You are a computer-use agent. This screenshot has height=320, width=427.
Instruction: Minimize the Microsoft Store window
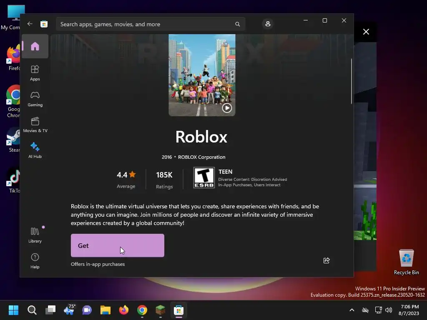point(306,20)
